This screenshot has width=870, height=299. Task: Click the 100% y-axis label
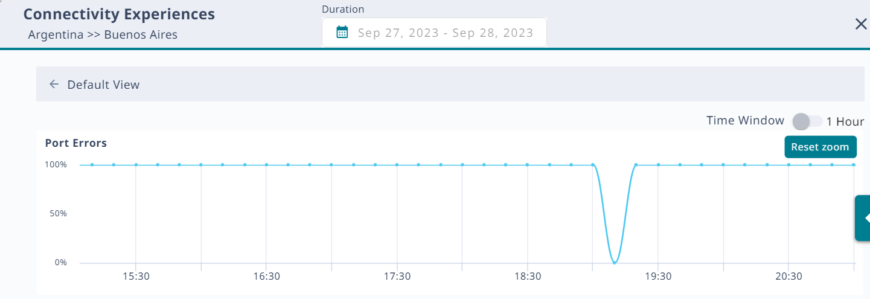pyautogui.click(x=56, y=164)
